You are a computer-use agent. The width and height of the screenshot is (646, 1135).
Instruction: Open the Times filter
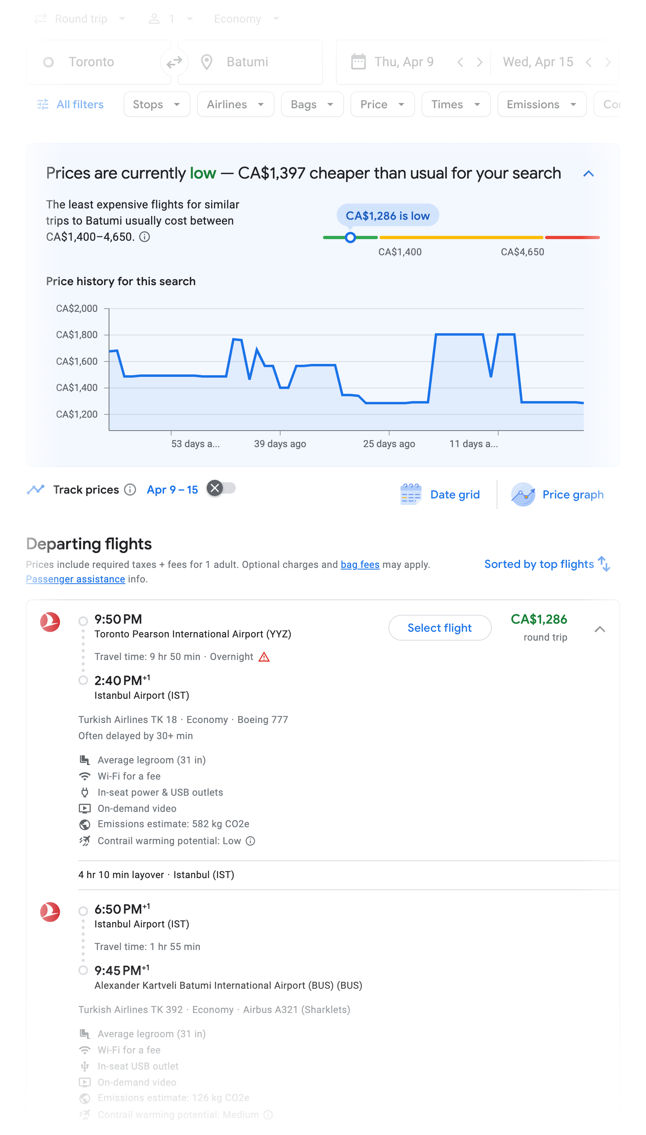[456, 104]
